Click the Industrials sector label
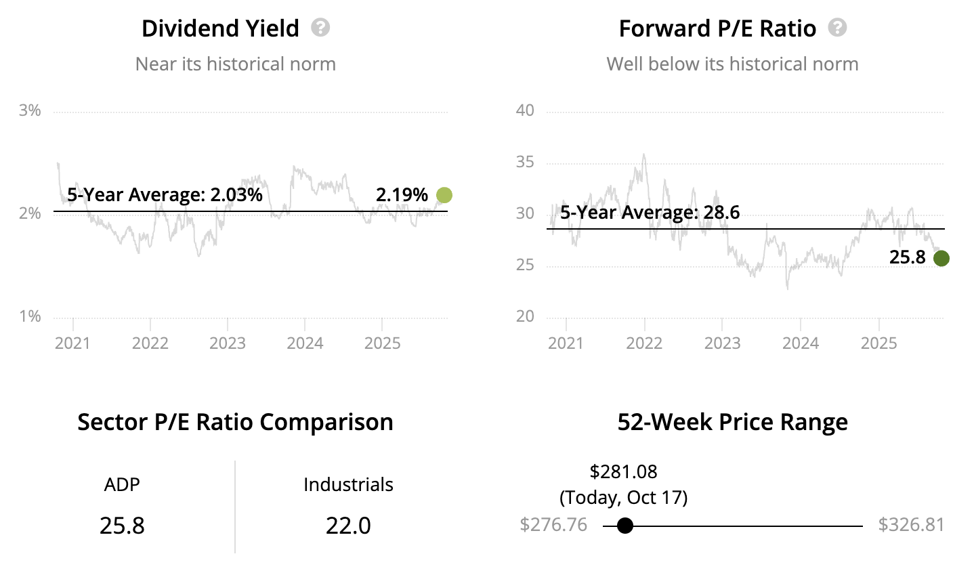 coord(348,485)
